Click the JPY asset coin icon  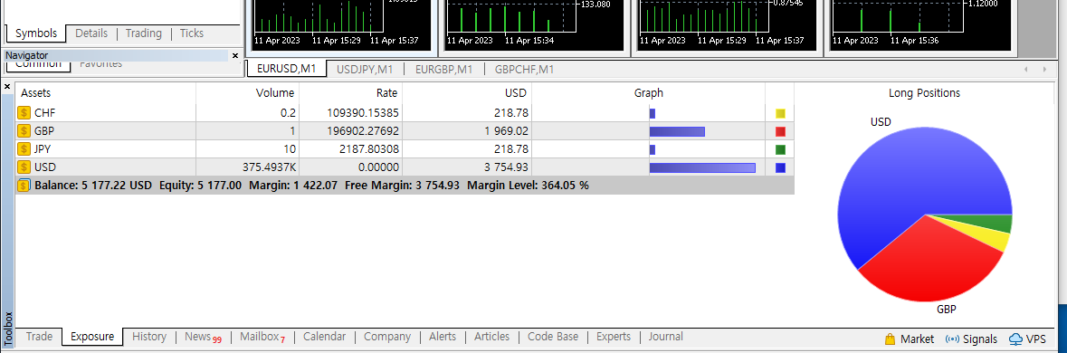tap(24, 149)
